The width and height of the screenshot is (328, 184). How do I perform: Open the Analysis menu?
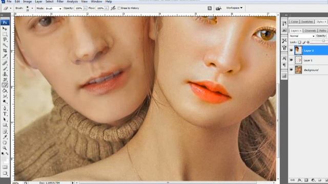point(72,2)
